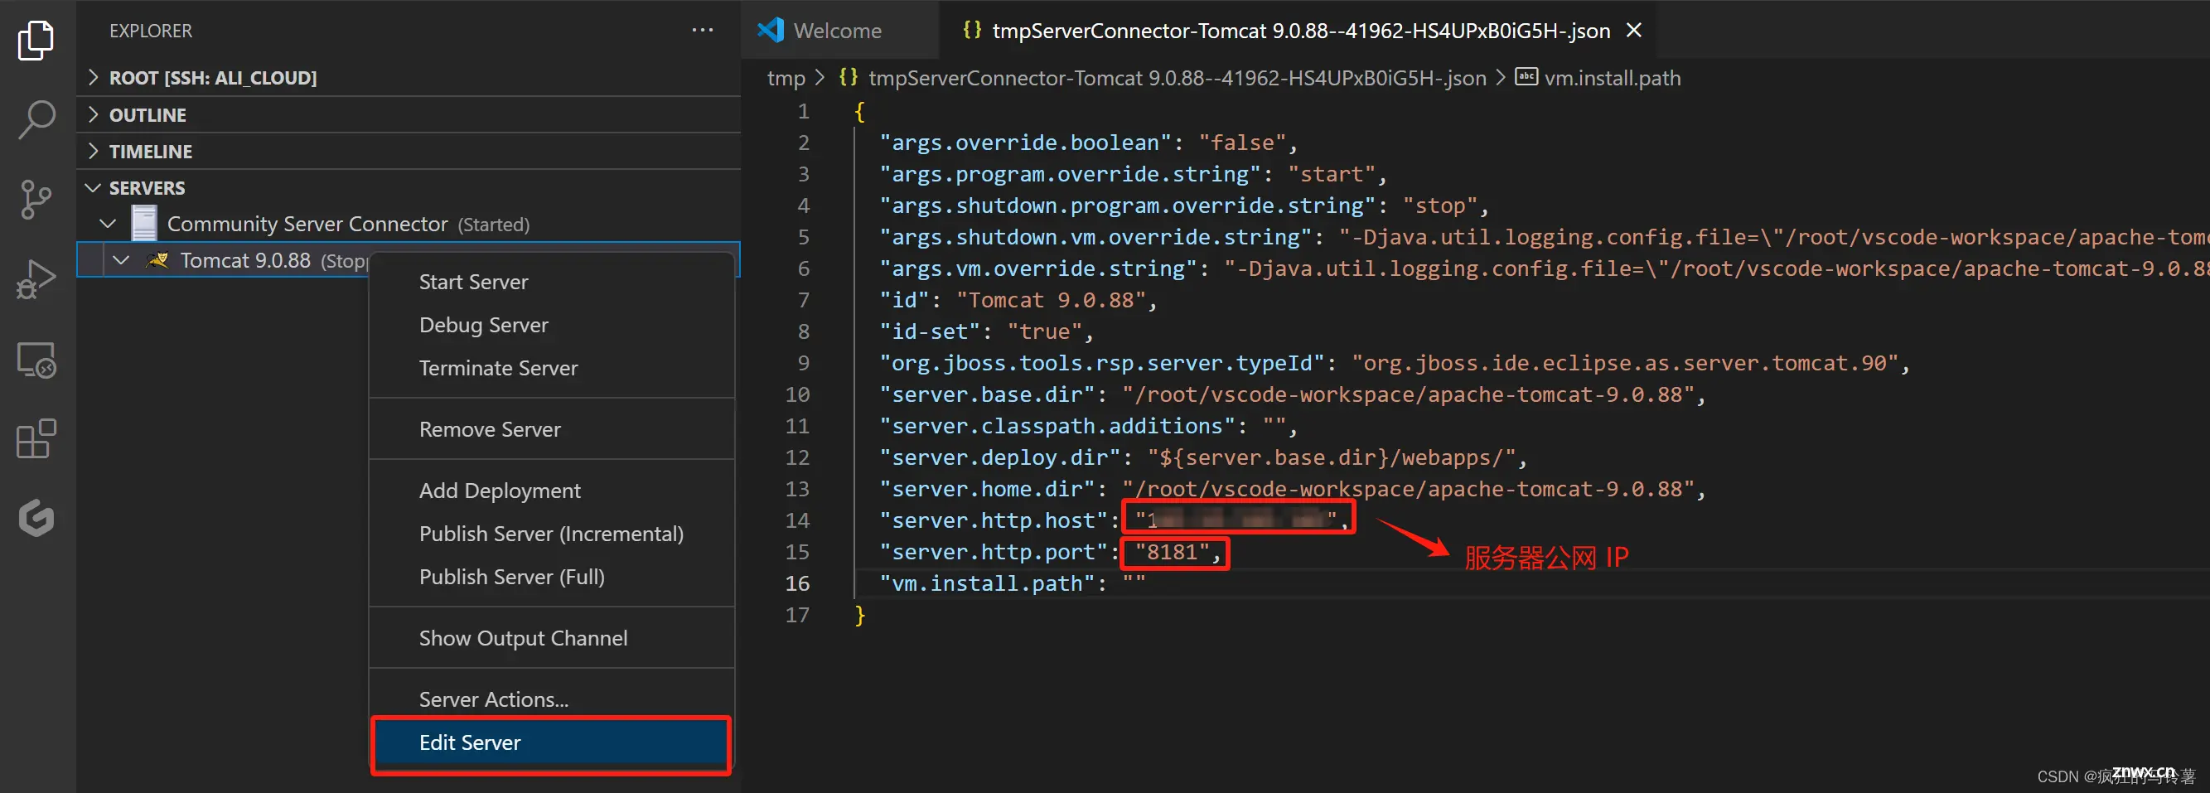This screenshot has width=2210, height=793.
Task: Open the Extensions view icon
Action: coord(36,438)
